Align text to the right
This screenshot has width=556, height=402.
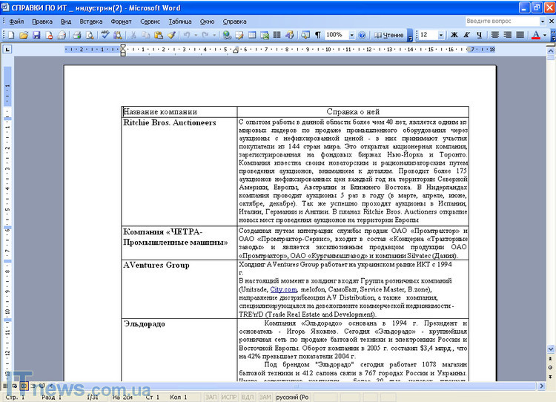[508, 35]
